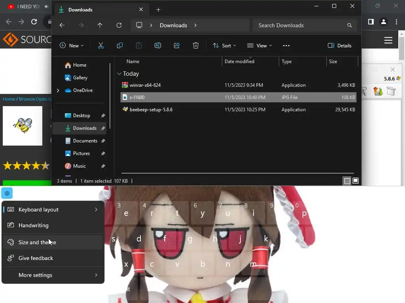The height and width of the screenshot is (303, 405).
Task: Sort by the Size column header
Action: coord(333,62)
